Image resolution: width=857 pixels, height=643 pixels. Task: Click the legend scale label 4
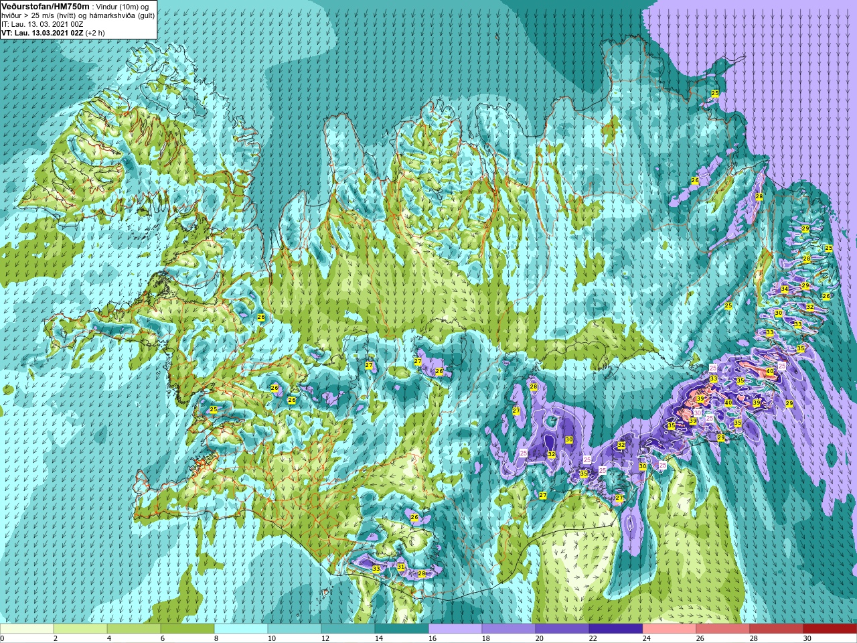[x=109, y=638]
